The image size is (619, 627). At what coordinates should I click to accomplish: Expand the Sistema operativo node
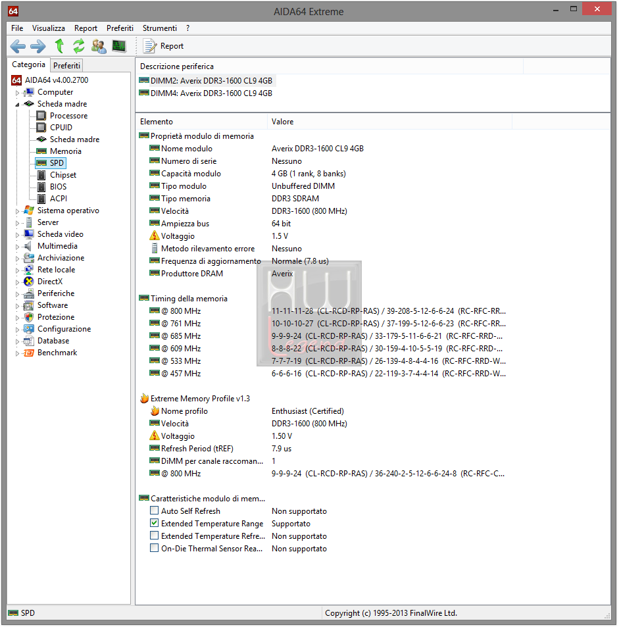click(x=17, y=211)
